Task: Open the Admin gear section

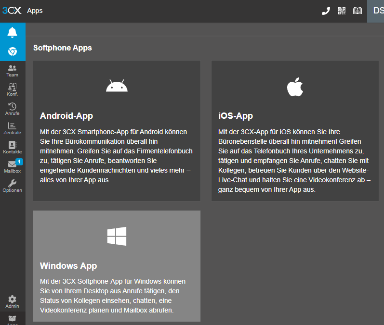Action: tap(12, 302)
